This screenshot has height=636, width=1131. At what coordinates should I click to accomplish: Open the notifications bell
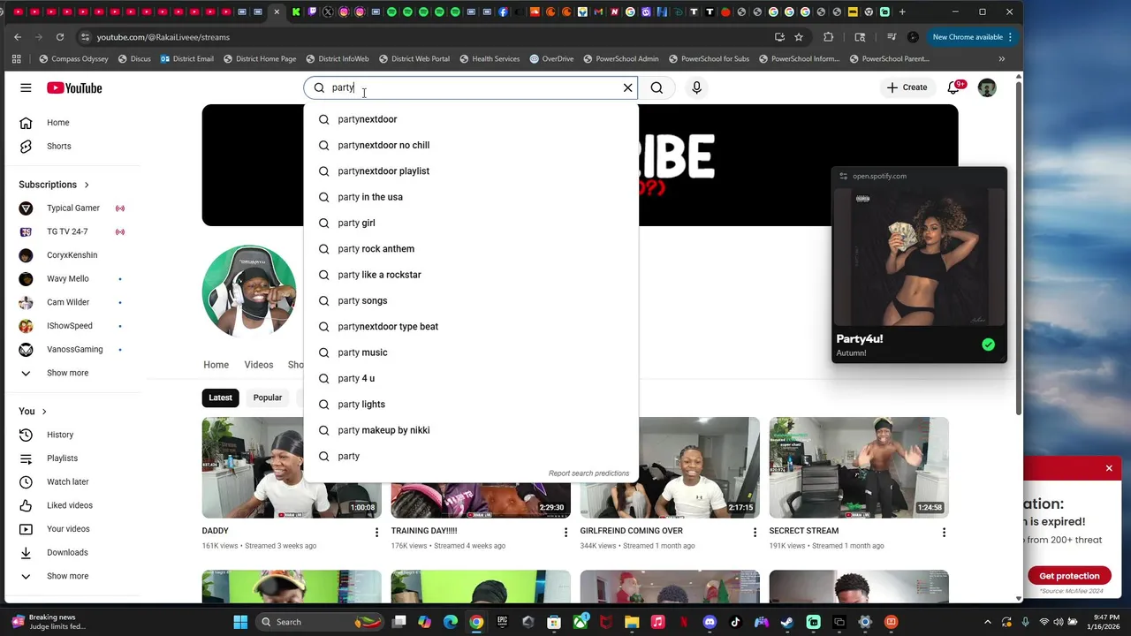pos(953,87)
